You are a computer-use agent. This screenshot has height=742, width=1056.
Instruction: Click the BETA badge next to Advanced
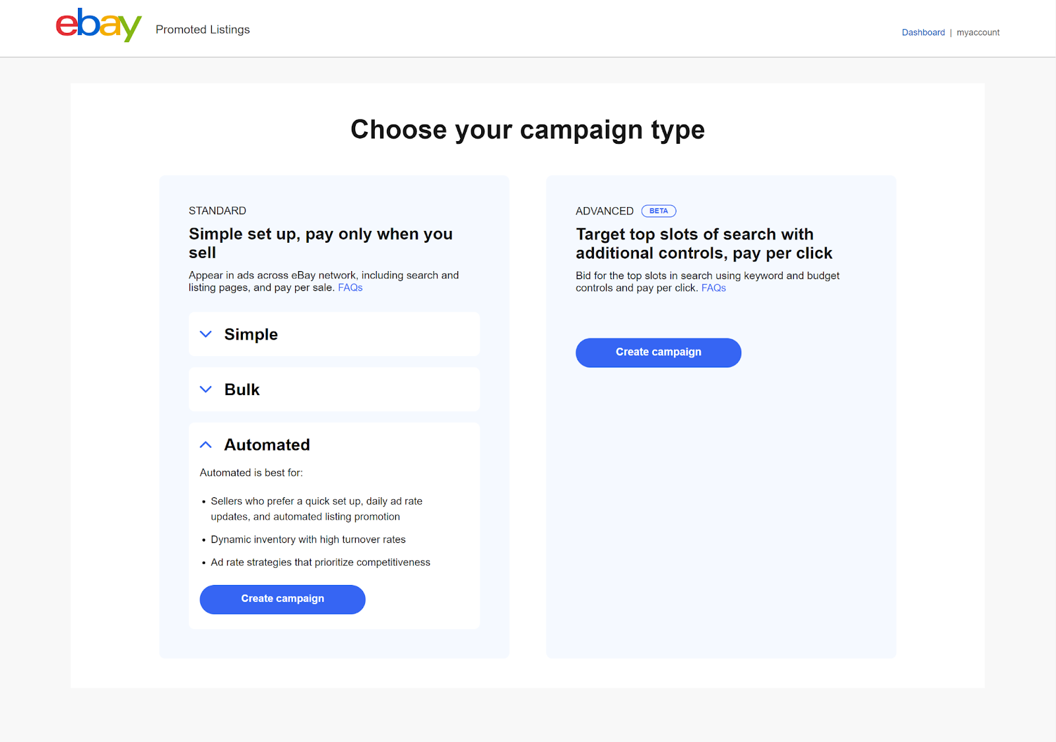pyautogui.click(x=658, y=210)
